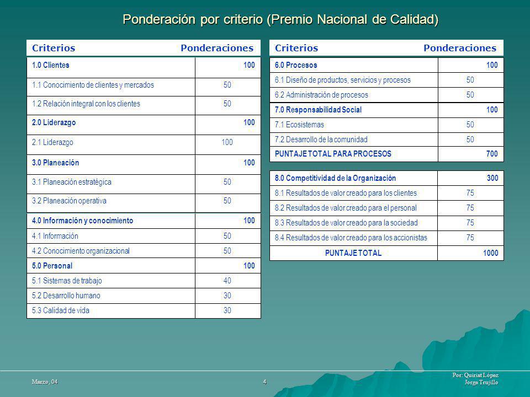Select '1.1 Conocimiento de clientes y mercados'

point(93,85)
